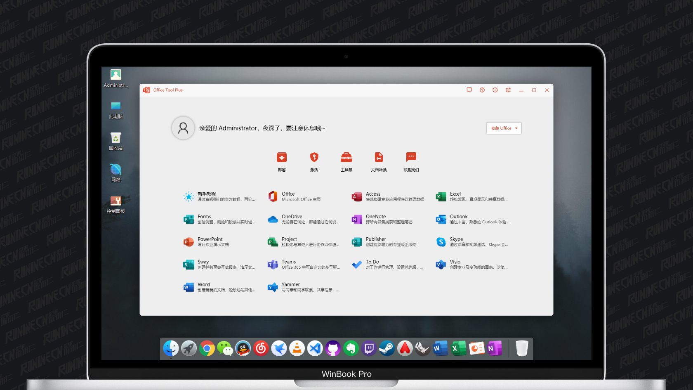The image size is (693, 390).
Task: Open the feedback chat icon in title bar
Action: pos(469,90)
